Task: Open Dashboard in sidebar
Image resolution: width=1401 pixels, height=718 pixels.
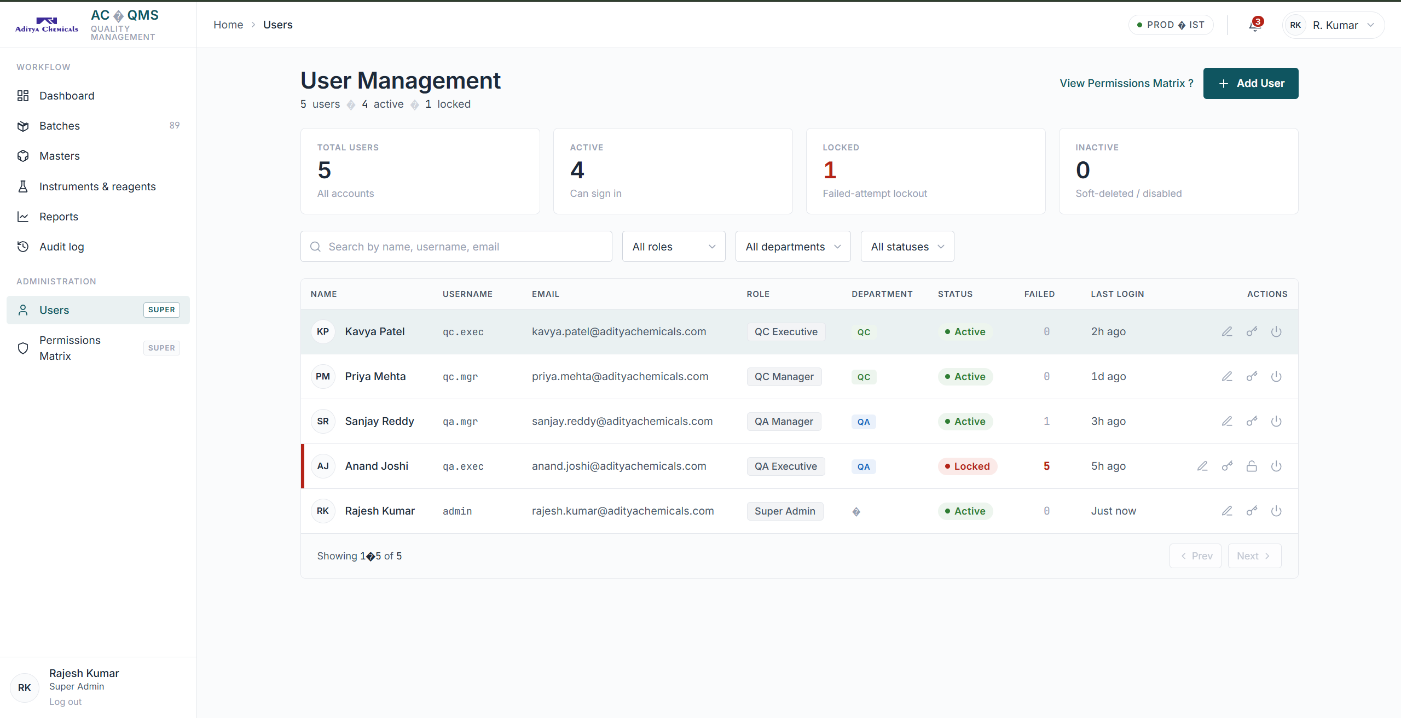Action: point(99,96)
